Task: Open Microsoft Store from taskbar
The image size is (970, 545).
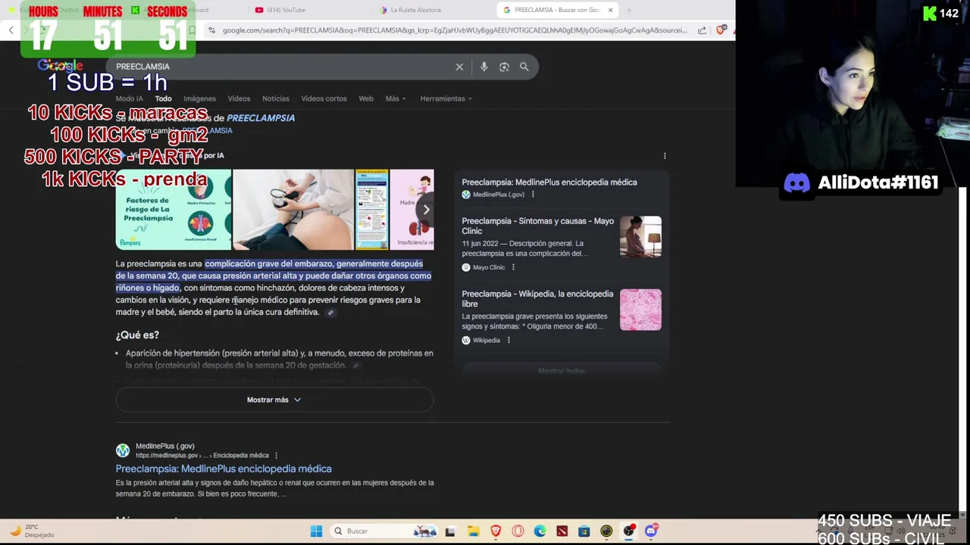Action: pos(584,531)
